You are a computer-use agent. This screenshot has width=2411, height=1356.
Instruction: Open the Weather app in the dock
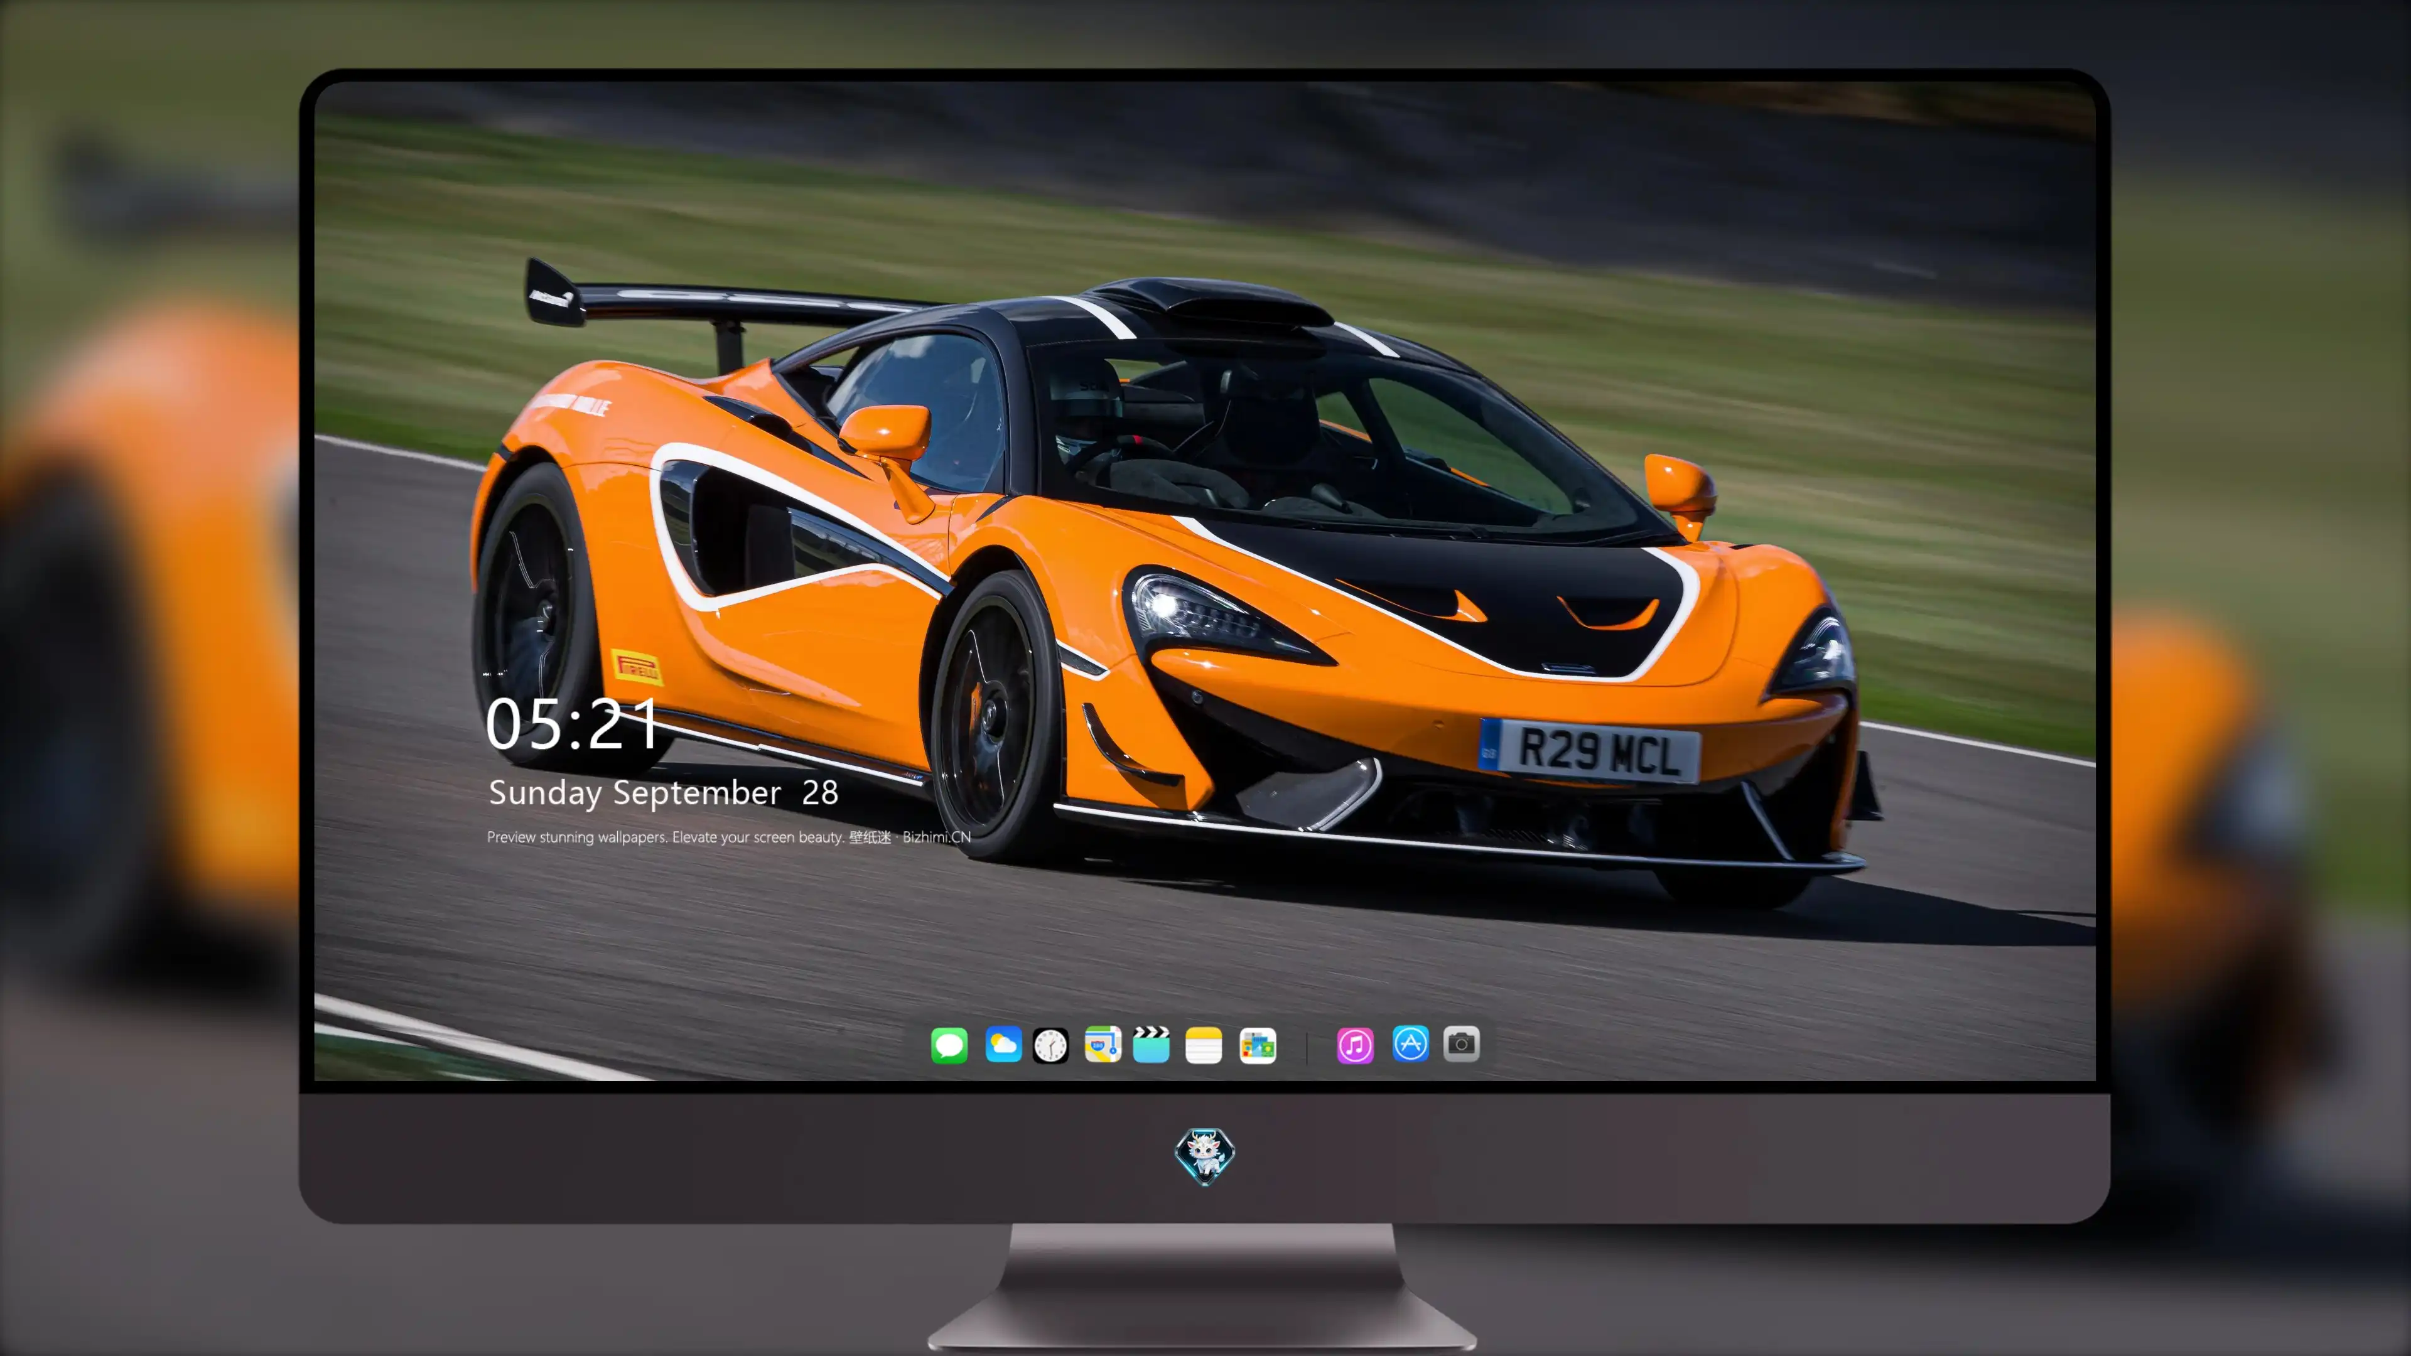[1003, 1045]
